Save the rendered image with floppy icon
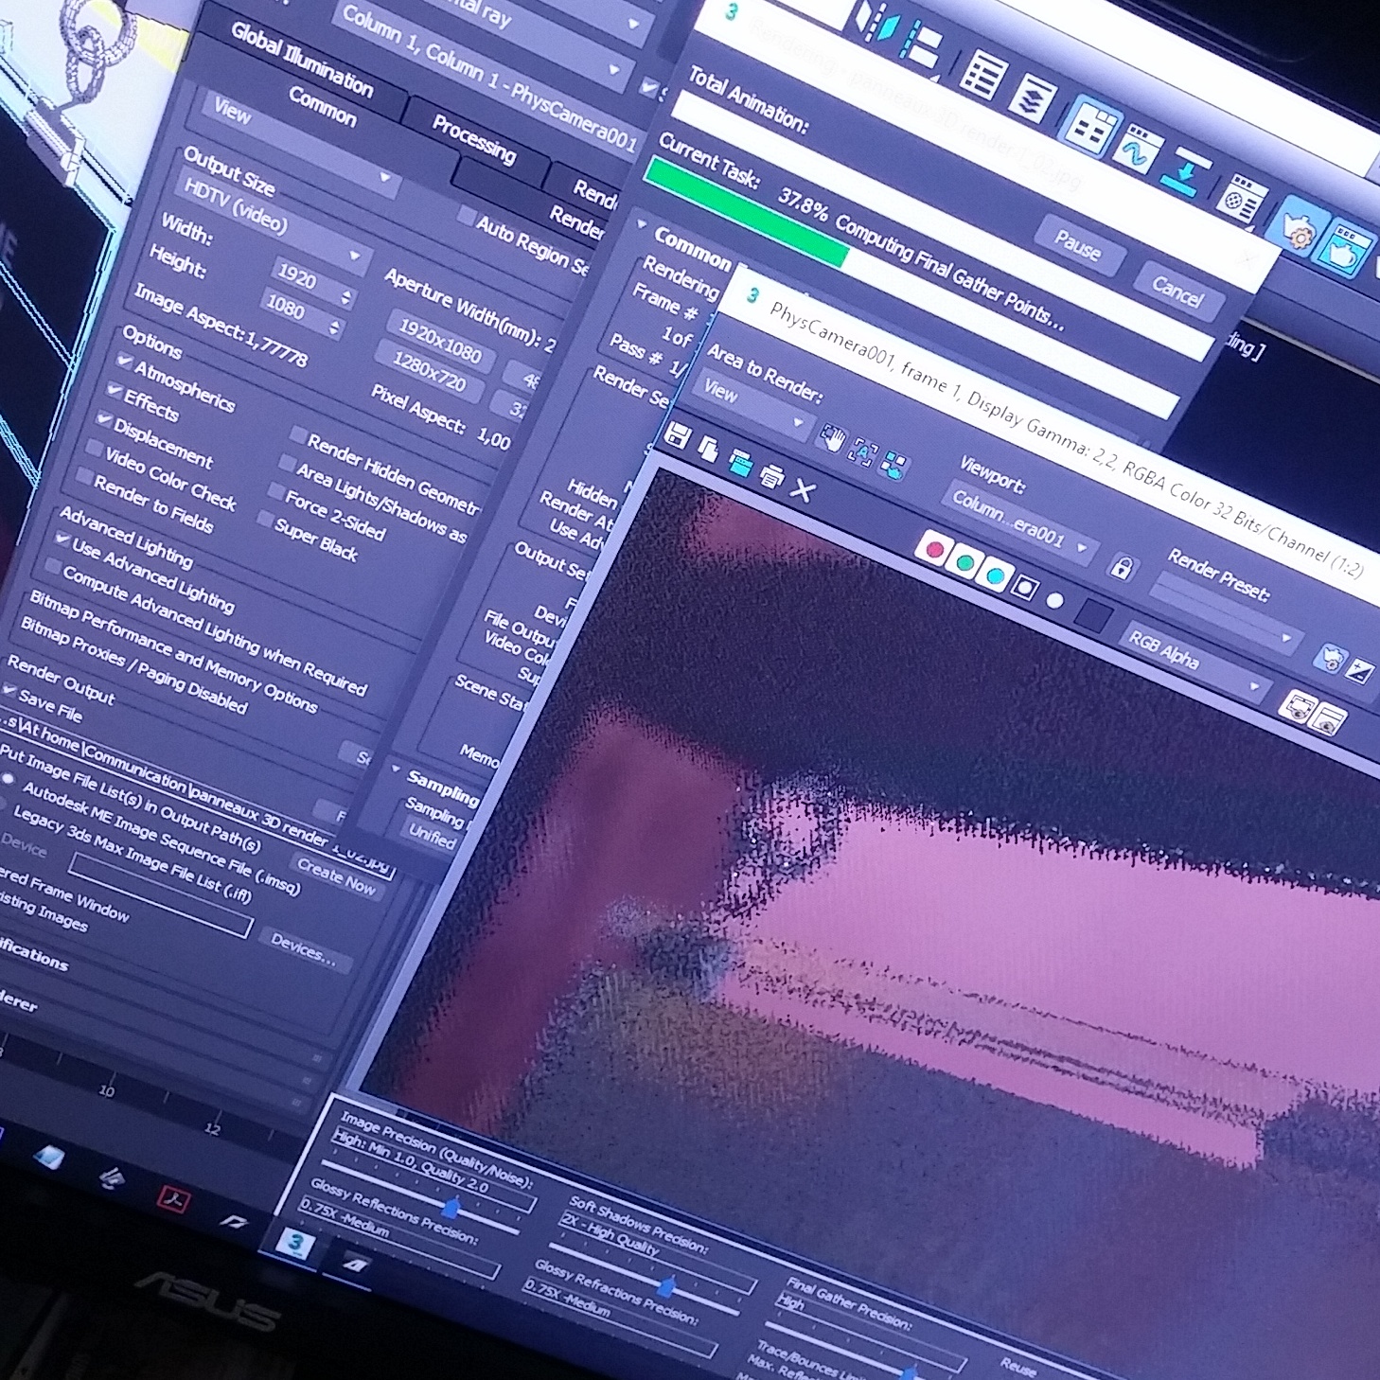The height and width of the screenshot is (1380, 1380). [x=678, y=435]
